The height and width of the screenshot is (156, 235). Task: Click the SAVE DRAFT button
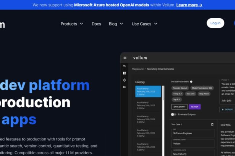click(x=179, y=107)
